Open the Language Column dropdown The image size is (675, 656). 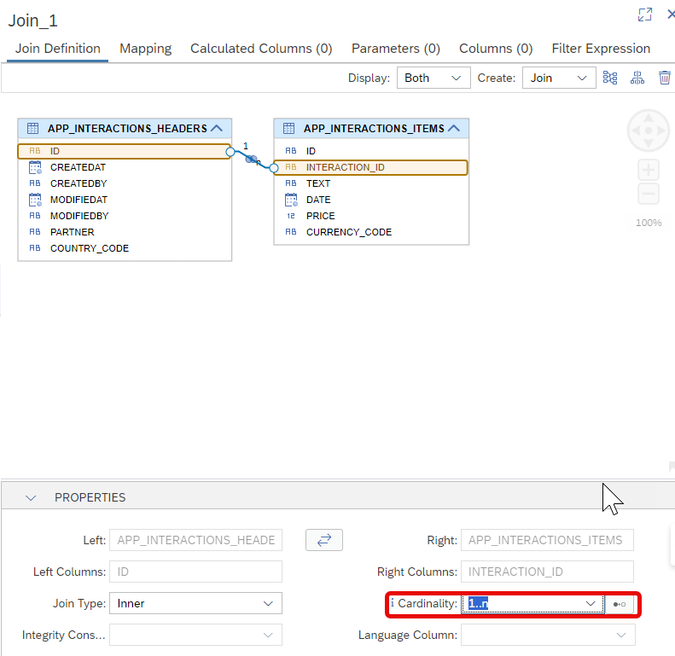[548, 635]
